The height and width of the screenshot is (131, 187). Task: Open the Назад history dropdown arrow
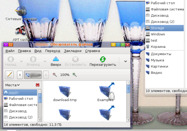point(21,61)
